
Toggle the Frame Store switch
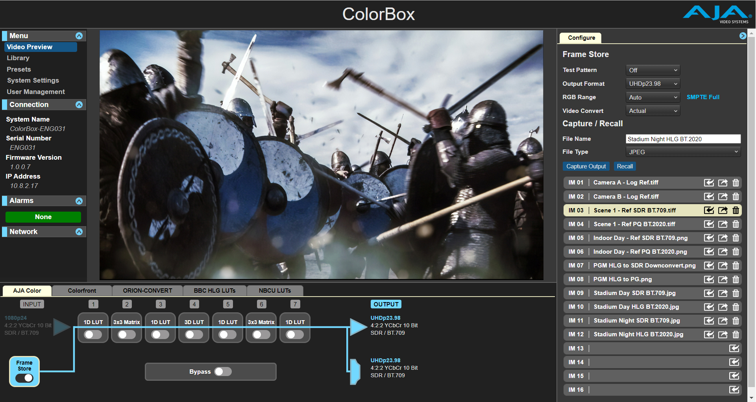(24, 378)
